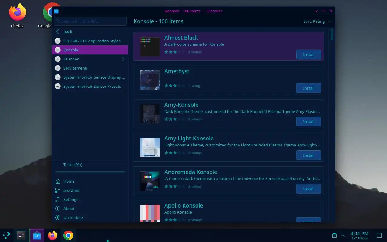
Task: Open the Amethyst thumbnail
Action: point(150,80)
